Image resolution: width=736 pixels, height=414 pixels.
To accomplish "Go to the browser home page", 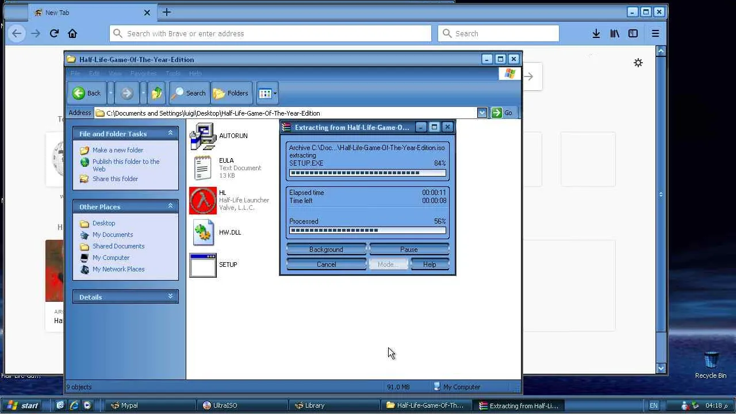I will [72, 33].
